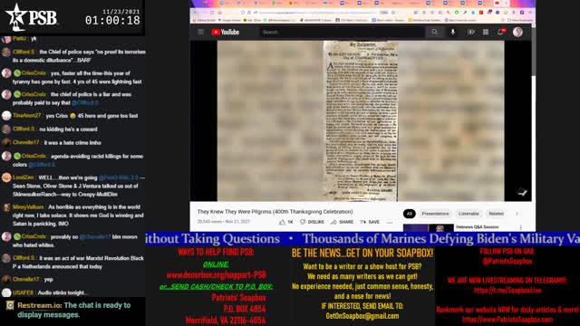Click the YouTube logo
The height and width of the screenshot is (326, 580).
pyautogui.click(x=226, y=33)
